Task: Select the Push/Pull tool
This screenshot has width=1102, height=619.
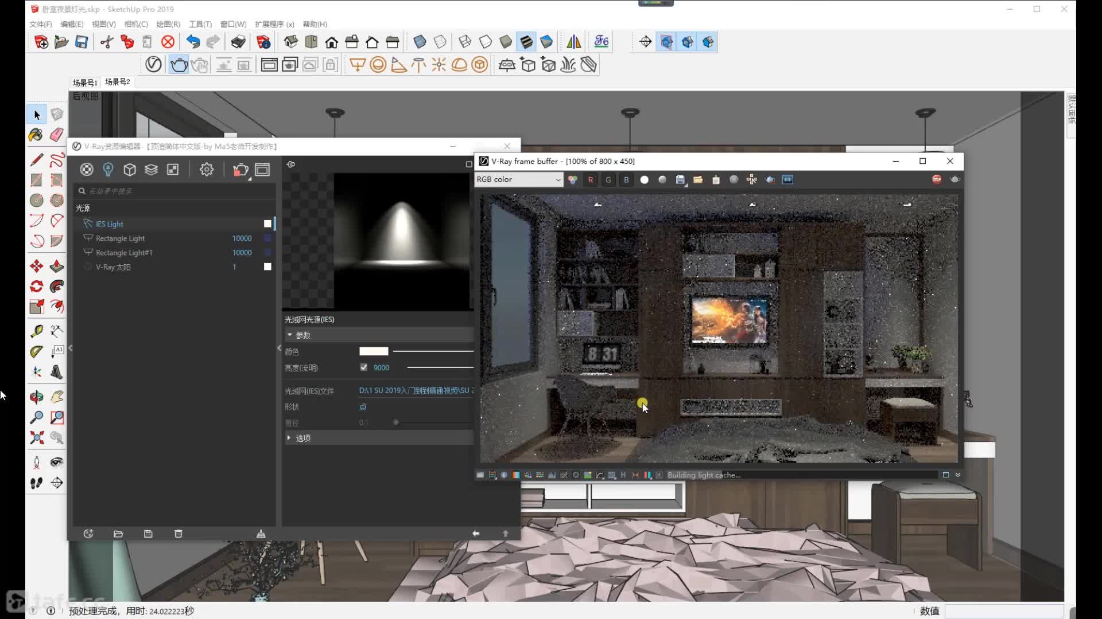Action: [x=57, y=267]
